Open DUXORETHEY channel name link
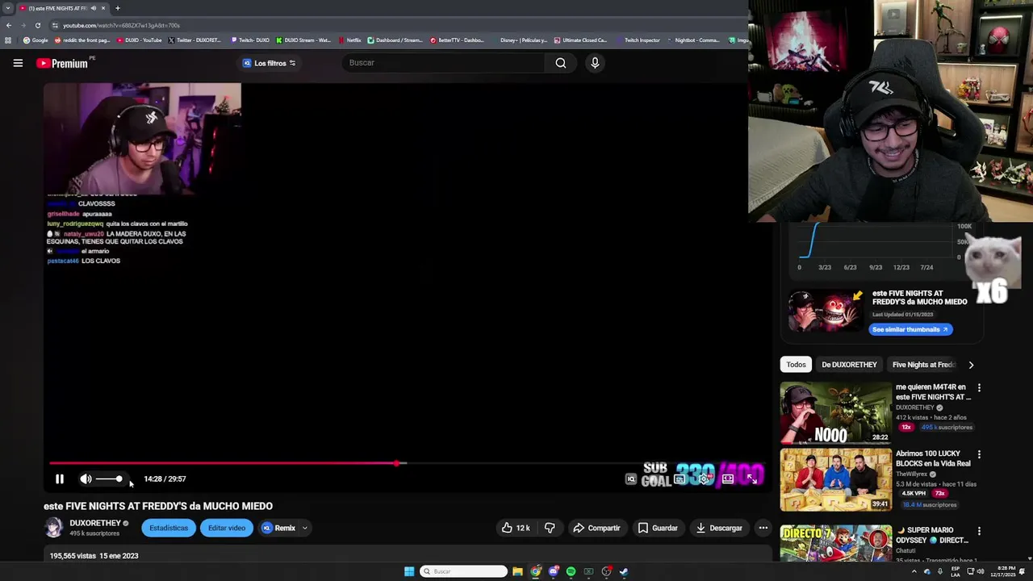This screenshot has width=1033, height=581. [x=95, y=523]
